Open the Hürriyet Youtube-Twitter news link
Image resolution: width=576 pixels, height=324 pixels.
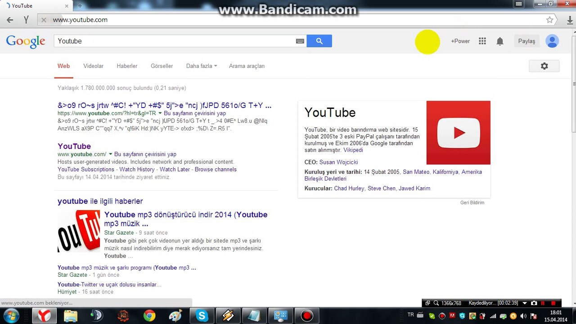point(109,285)
